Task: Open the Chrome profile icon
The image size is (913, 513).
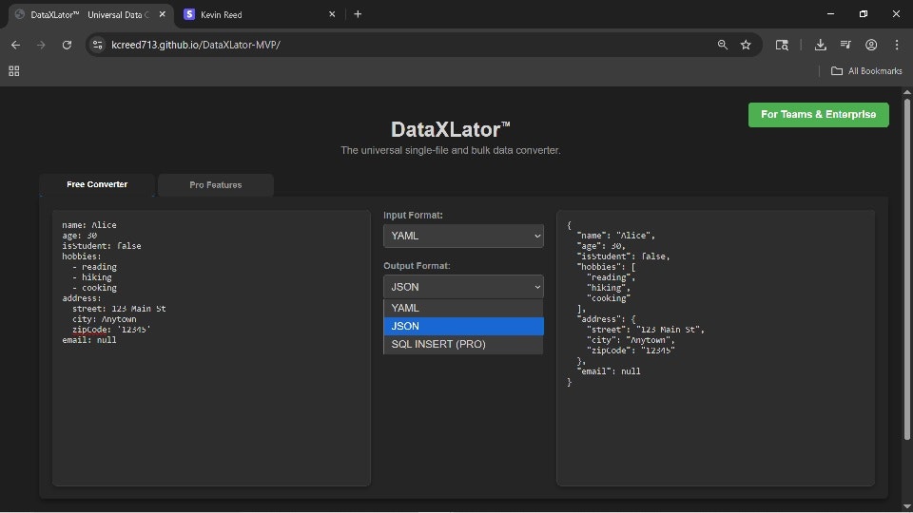Action: click(871, 45)
